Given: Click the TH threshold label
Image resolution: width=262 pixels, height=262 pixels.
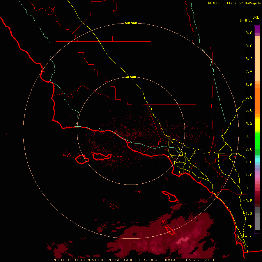Looking at the screenshot, I should 250,227.
